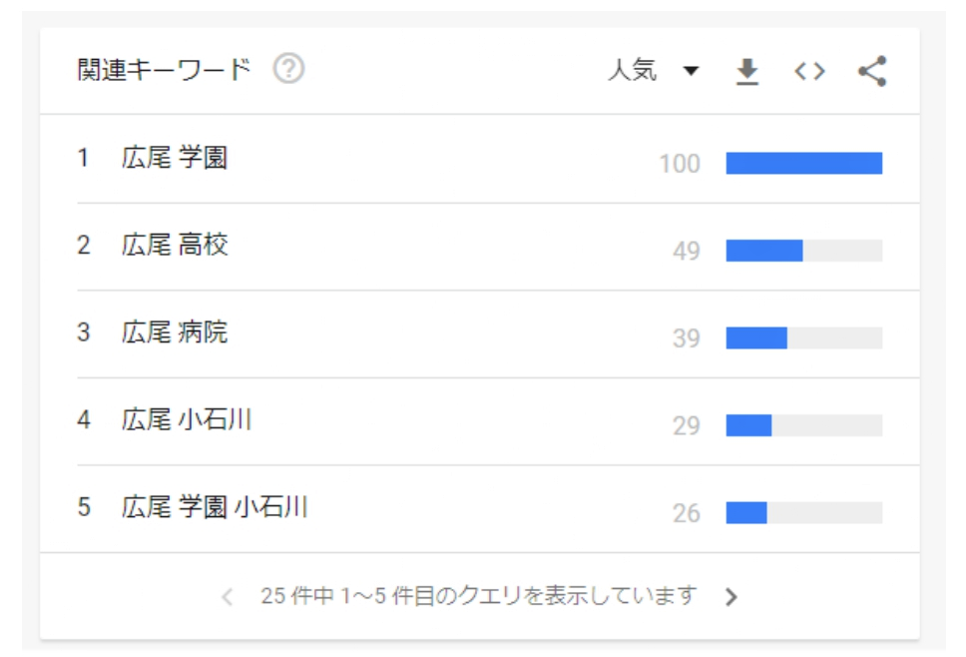Screen dimensions: 966x657
Task: Open the query 広尾 小石川
Action: pos(186,419)
